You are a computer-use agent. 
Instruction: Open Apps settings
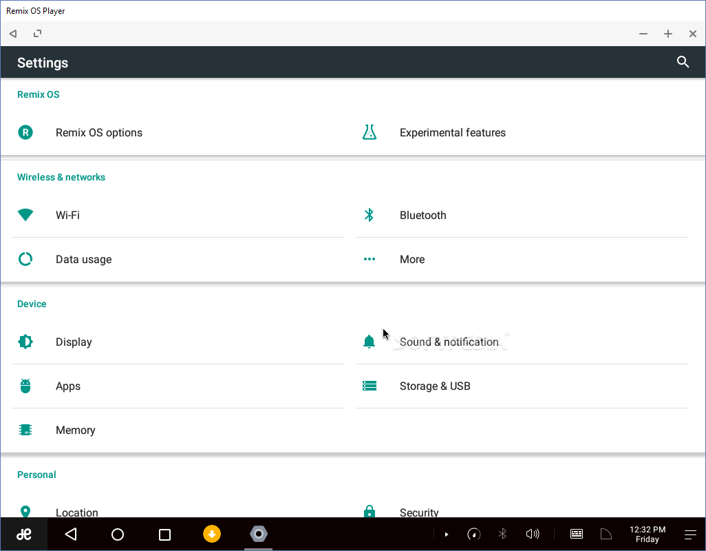point(178,386)
